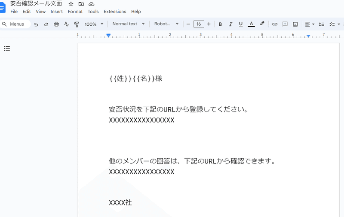Click the font size field showing 16
The width and height of the screenshot is (344, 217).
click(x=199, y=24)
